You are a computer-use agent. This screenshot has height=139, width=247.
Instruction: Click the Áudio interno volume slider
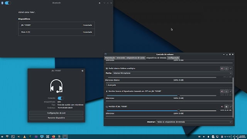click(161, 77)
